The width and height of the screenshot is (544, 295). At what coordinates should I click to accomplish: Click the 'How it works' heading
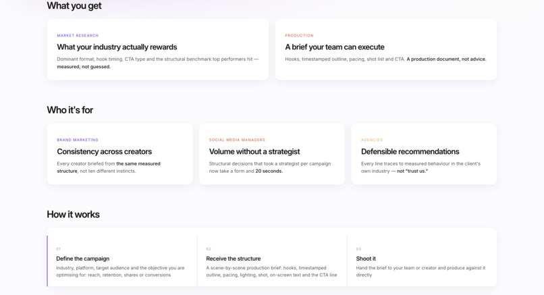(73, 215)
